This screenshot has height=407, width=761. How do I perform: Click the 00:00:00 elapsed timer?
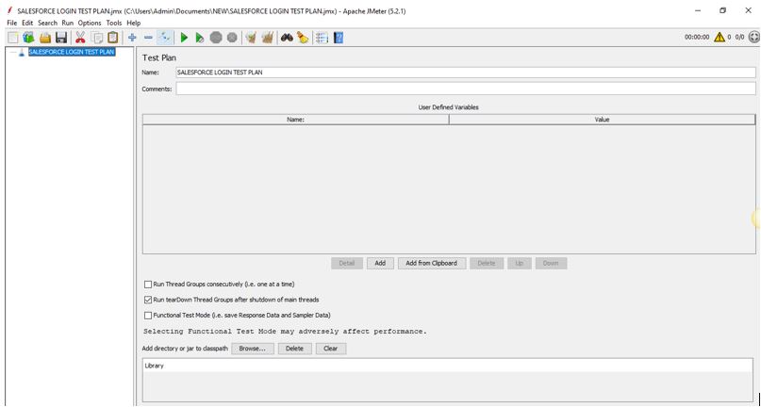697,37
